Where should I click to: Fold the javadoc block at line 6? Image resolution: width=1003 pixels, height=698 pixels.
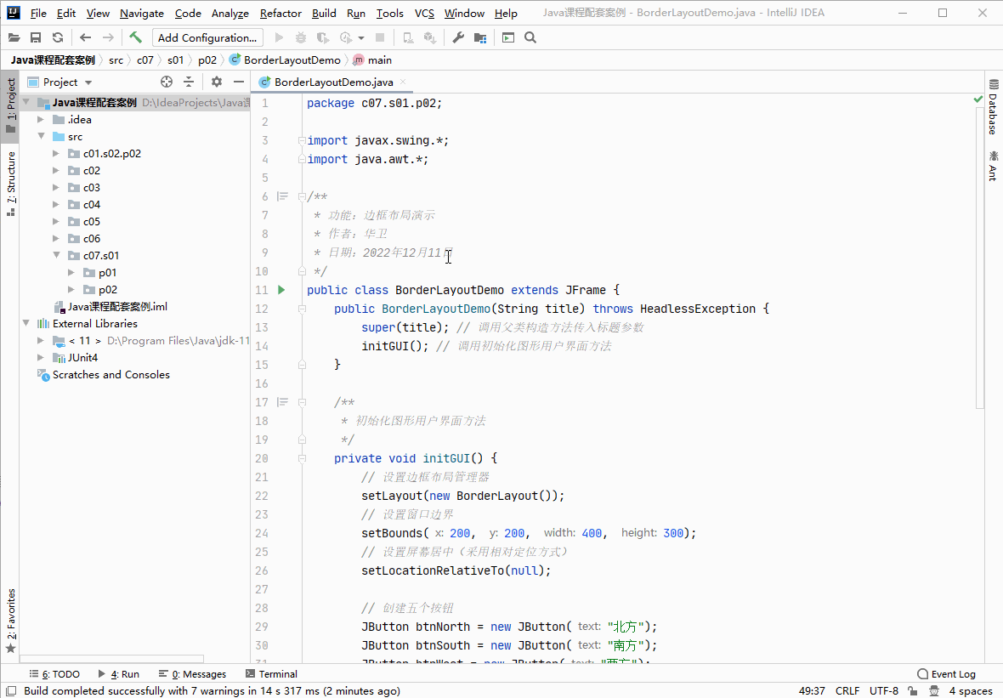[x=302, y=196]
